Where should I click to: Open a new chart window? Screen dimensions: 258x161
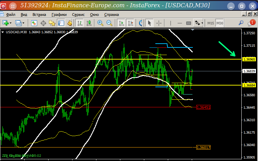5,23
